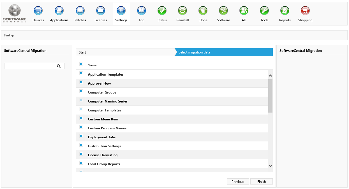Open the Devices section icon

tap(38, 11)
